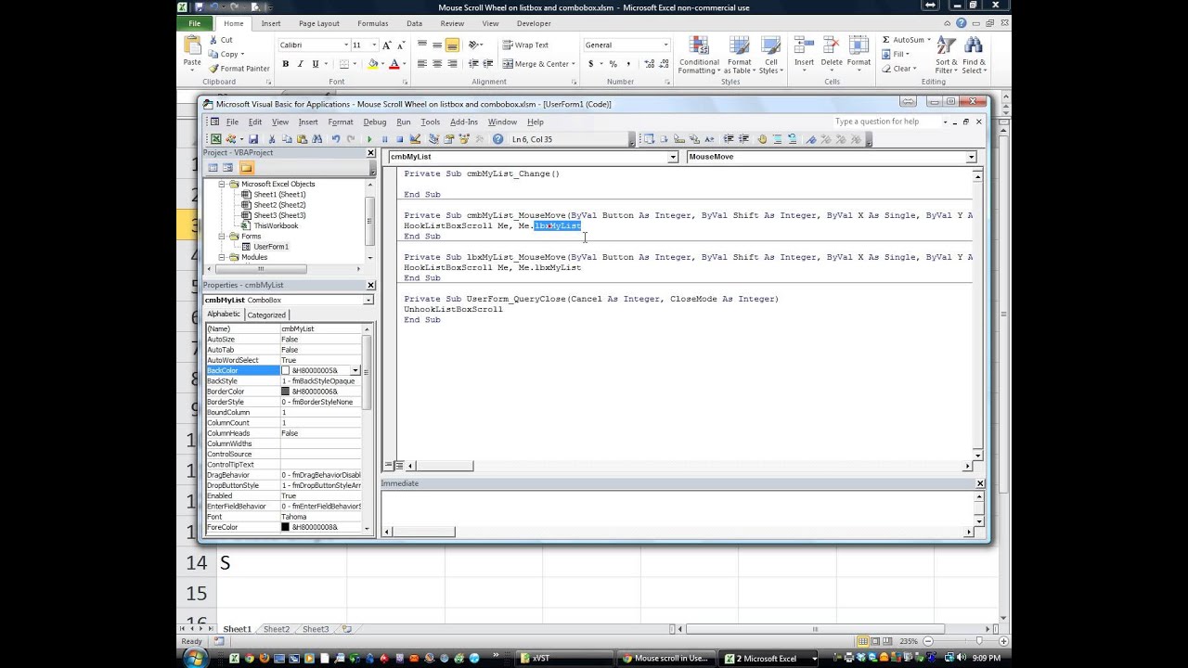Click the Windows Start orb
This screenshot has width=1188, height=668.
click(196, 658)
